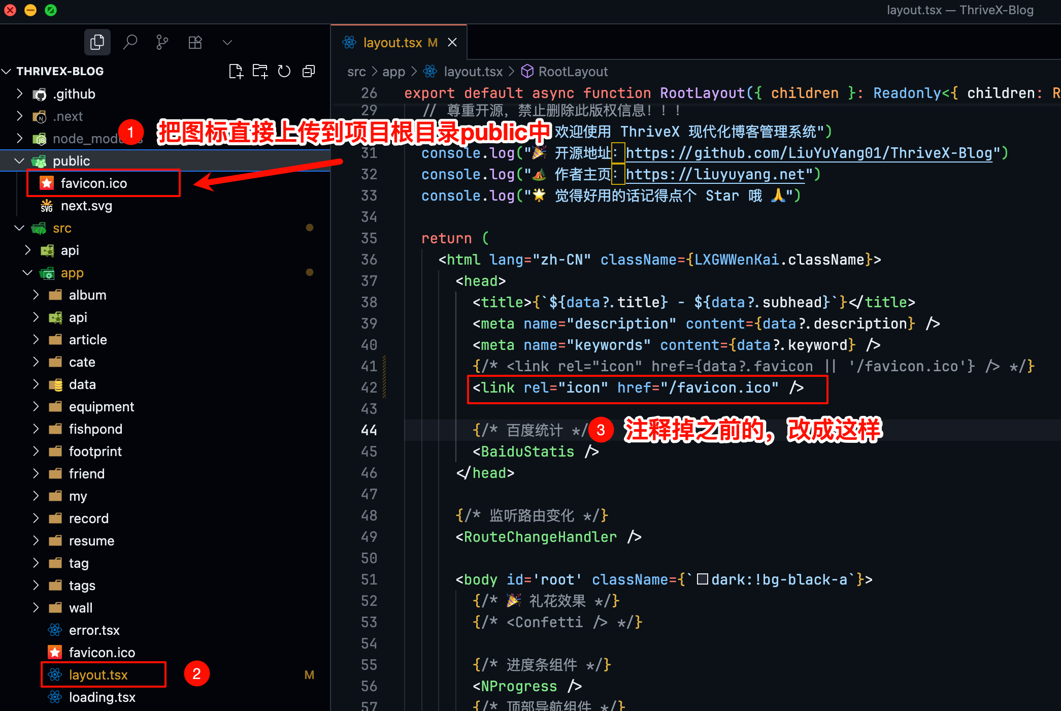Click the link rel icon line

pos(638,387)
